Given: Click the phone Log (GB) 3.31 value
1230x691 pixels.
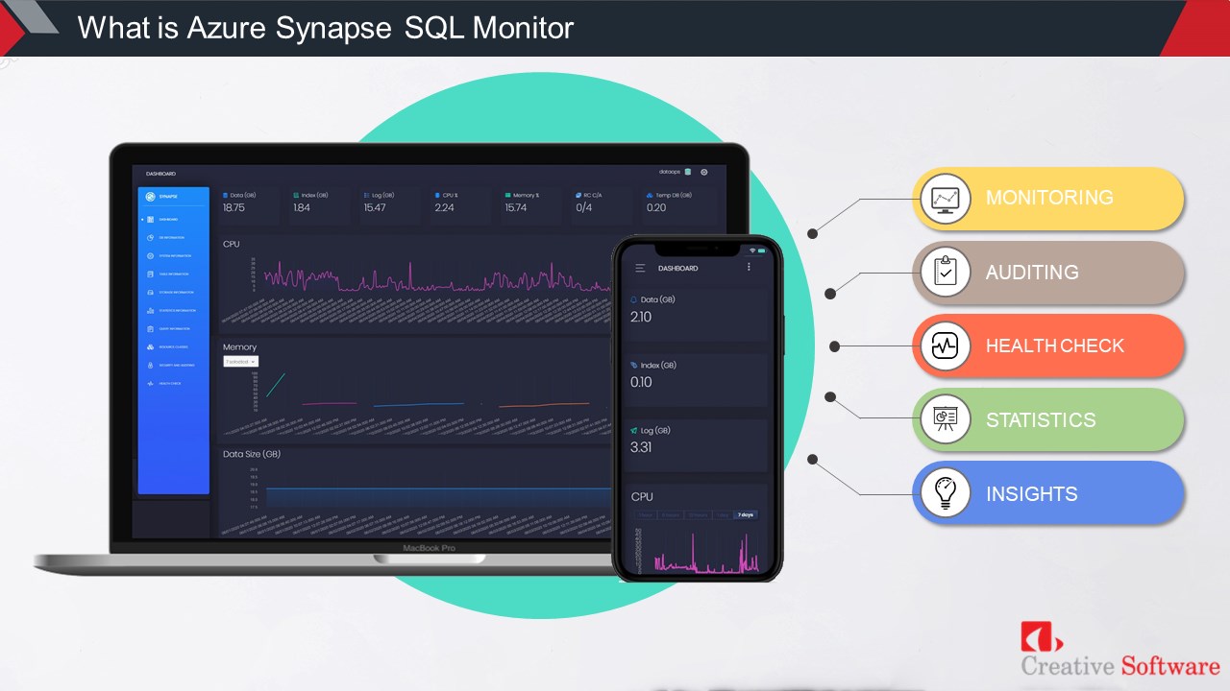Looking at the screenshot, I should point(641,447).
